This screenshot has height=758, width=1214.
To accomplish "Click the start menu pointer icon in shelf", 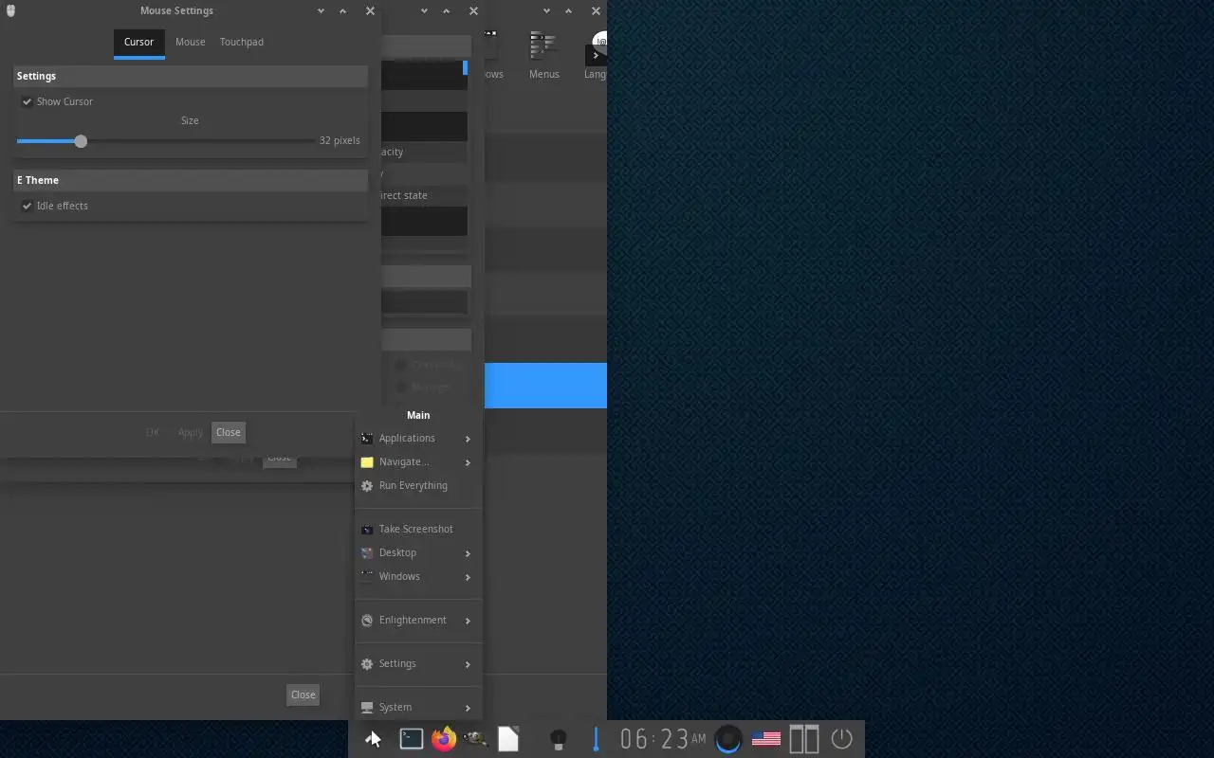I will click(373, 739).
